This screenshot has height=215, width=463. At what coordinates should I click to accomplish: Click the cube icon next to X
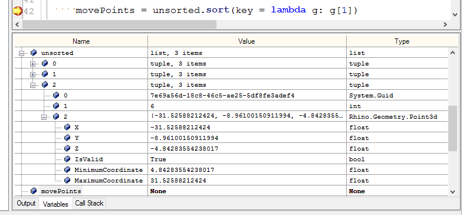click(67, 127)
